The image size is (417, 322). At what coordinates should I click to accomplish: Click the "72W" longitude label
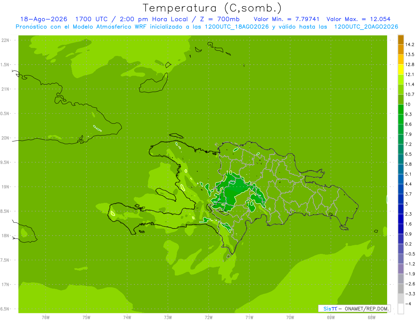[208, 317]
